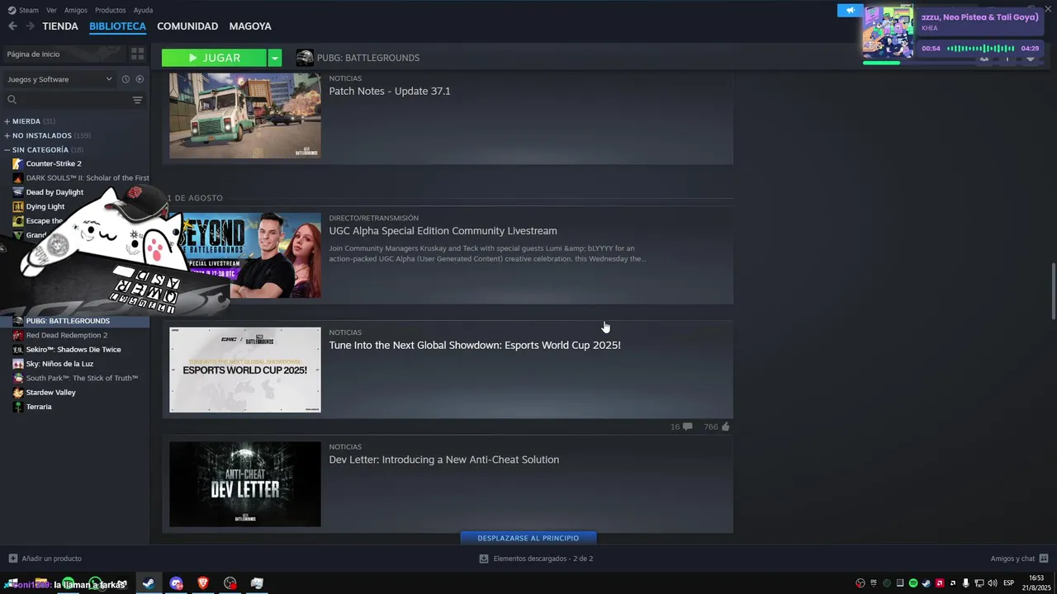
Task: Click the Anti-Cheat Dev Letter thumbnail
Action: click(x=245, y=484)
